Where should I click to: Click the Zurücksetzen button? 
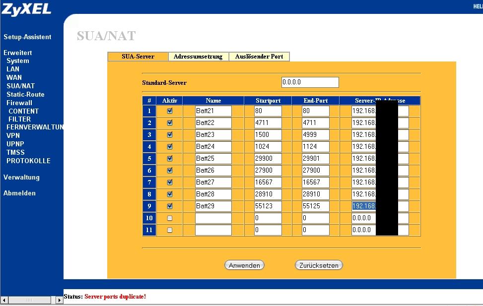tap(319, 265)
